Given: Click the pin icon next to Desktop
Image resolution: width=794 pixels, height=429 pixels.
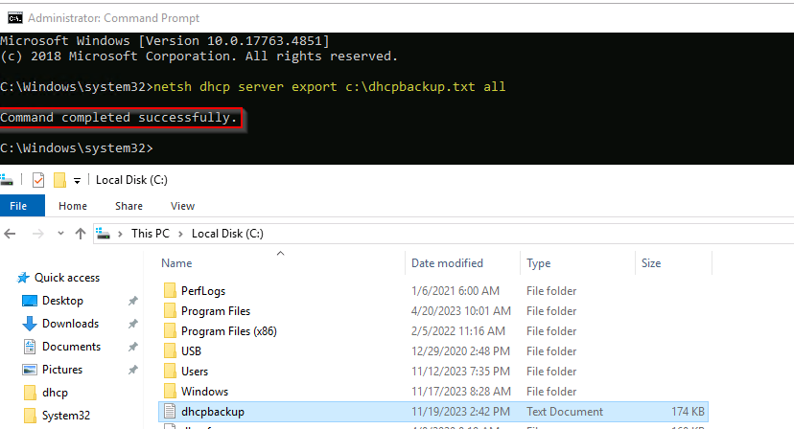Looking at the screenshot, I should pos(132,301).
